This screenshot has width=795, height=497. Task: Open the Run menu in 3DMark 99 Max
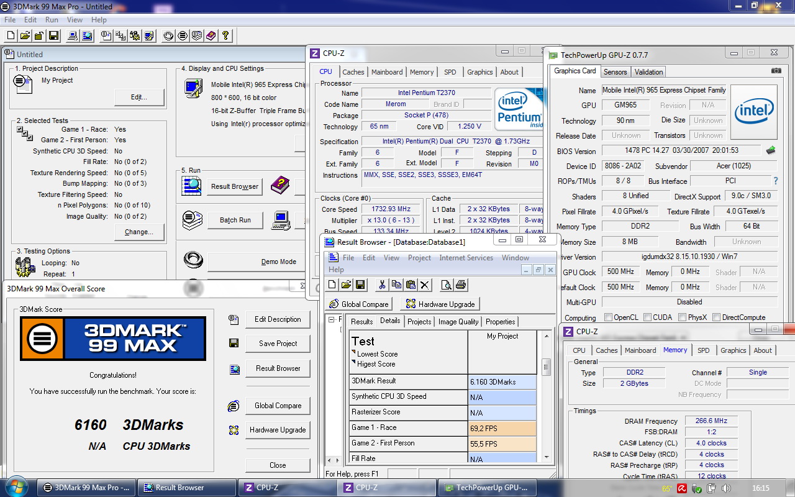coord(52,20)
